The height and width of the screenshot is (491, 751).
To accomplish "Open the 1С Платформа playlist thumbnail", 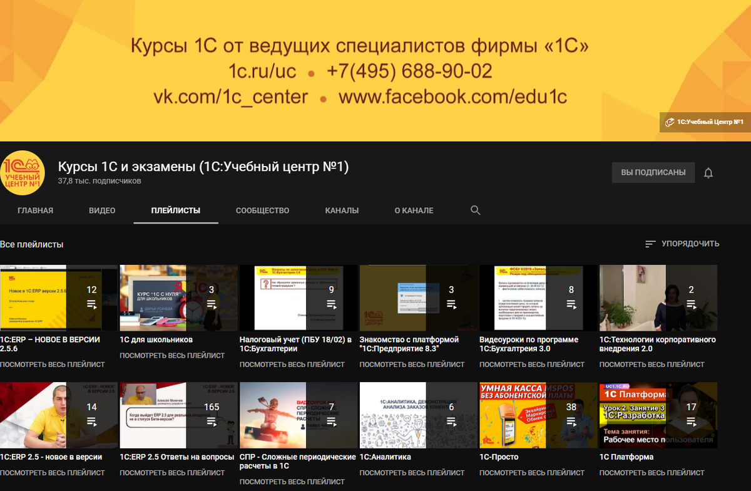I will pyautogui.click(x=658, y=415).
